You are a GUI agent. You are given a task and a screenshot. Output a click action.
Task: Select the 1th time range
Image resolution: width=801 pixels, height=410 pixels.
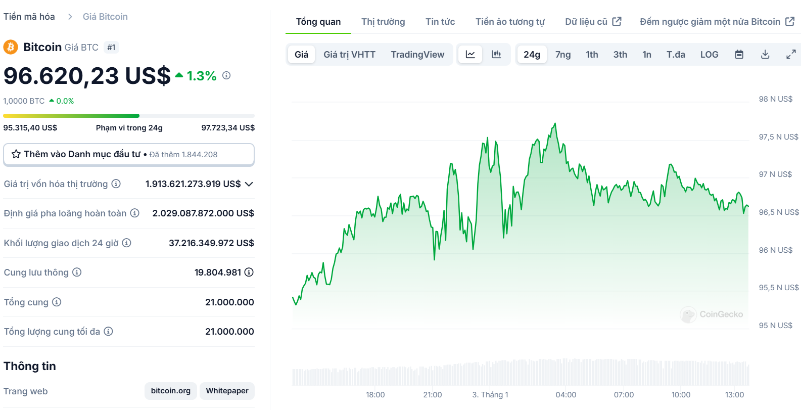592,54
